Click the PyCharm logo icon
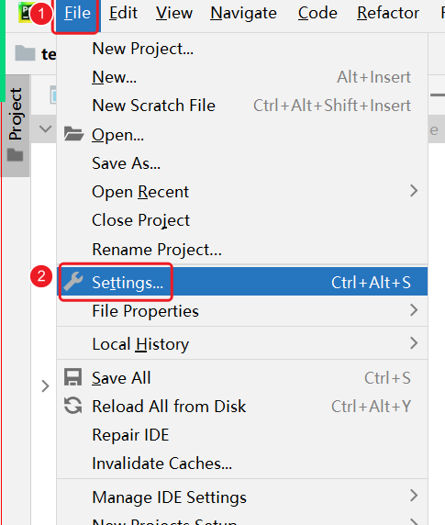445x525 pixels. [26, 13]
